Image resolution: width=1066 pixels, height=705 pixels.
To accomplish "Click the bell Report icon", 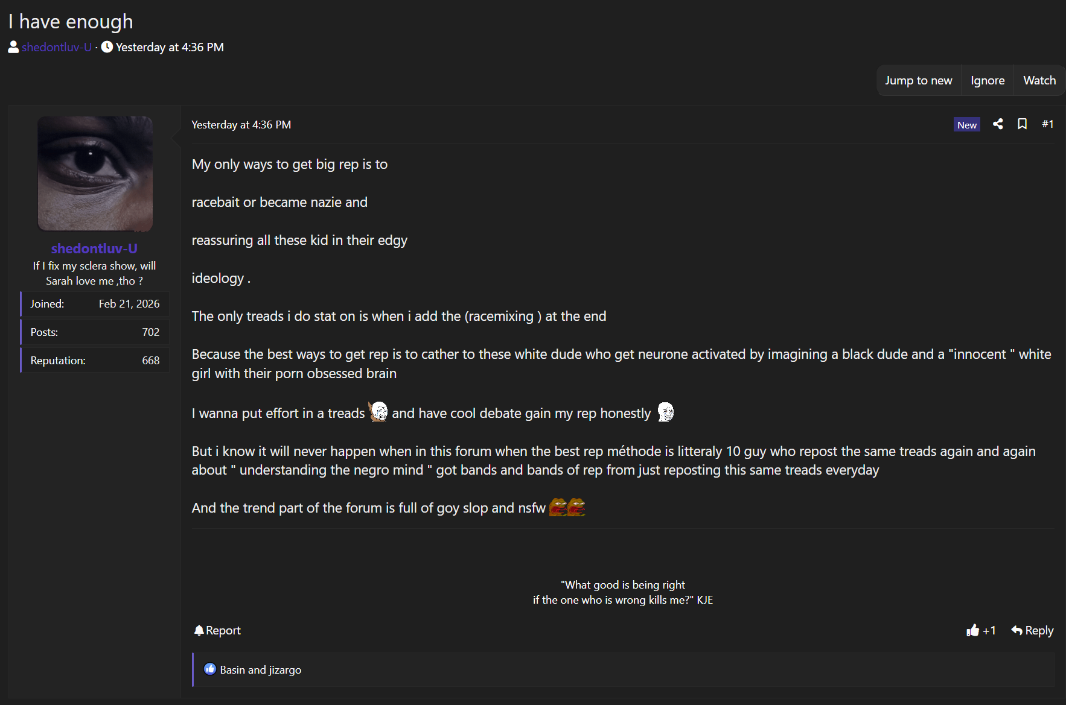I will click(199, 630).
